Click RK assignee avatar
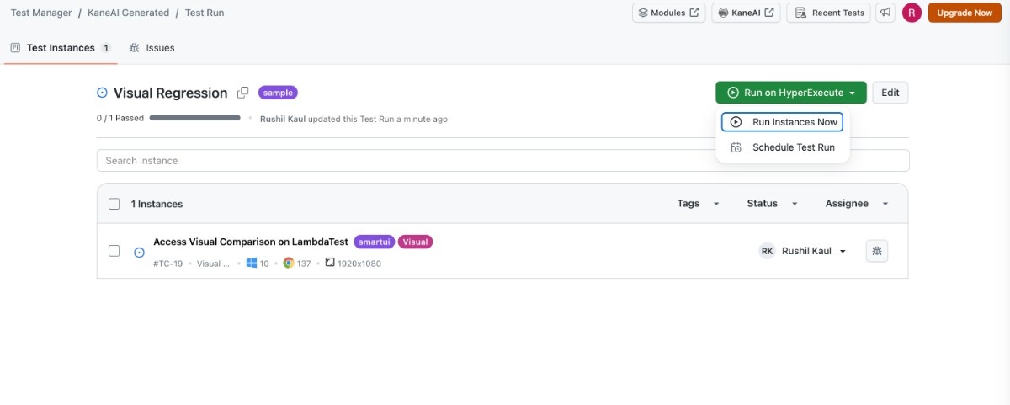The width and height of the screenshot is (1010, 405). [767, 251]
